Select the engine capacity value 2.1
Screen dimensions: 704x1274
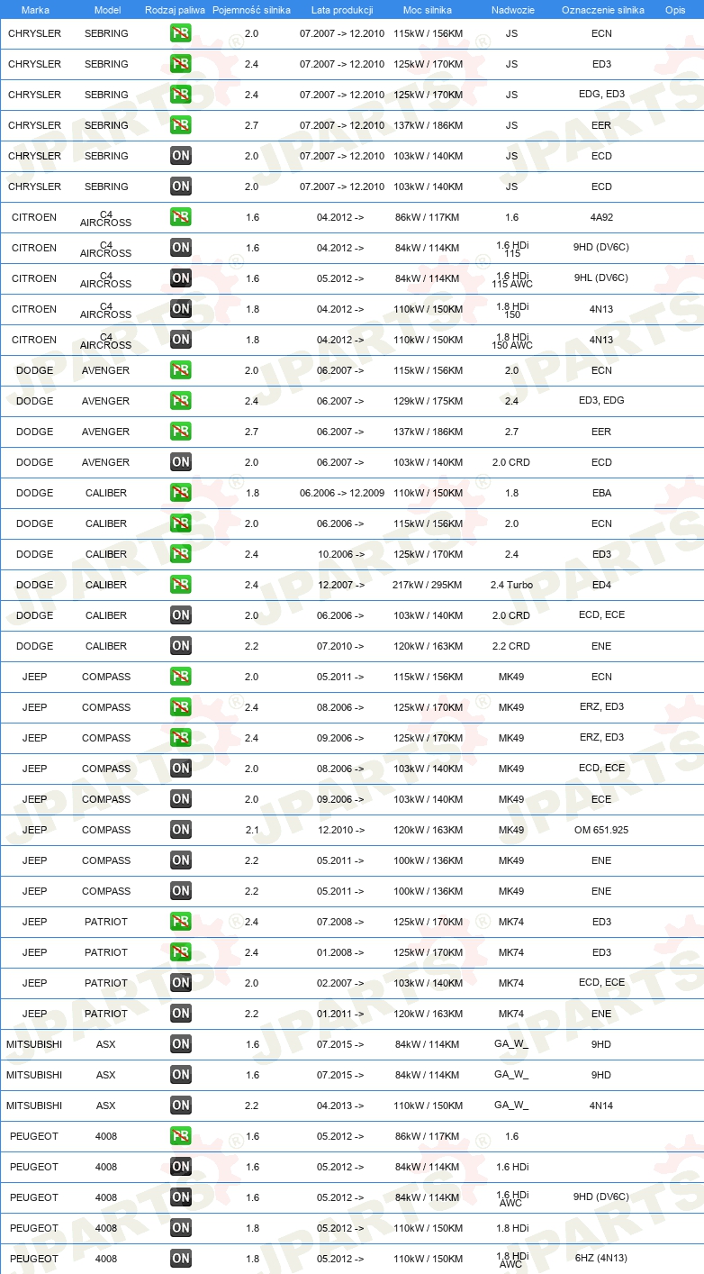click(x=251, y=830)
